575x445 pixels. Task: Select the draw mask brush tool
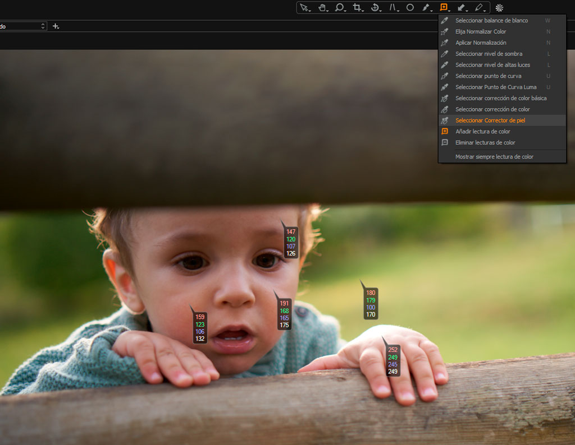pos(426,8)
